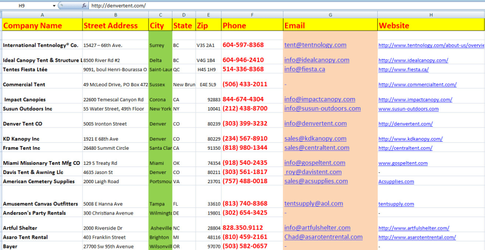Open the sales@acsupplies.com email link
The image size is (485, 250).
(316, 182)
